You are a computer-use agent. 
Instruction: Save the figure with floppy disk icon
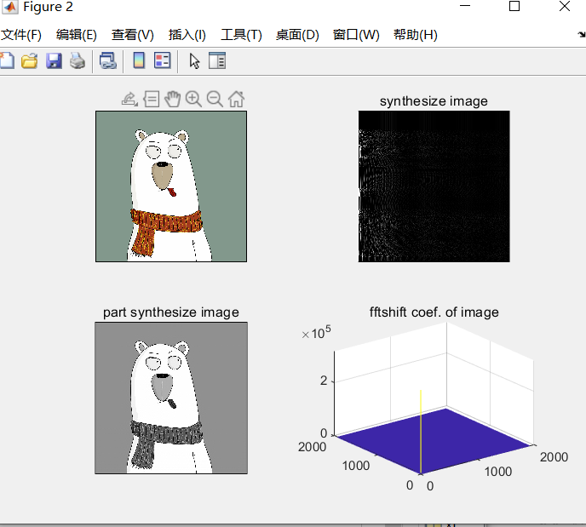55,61
